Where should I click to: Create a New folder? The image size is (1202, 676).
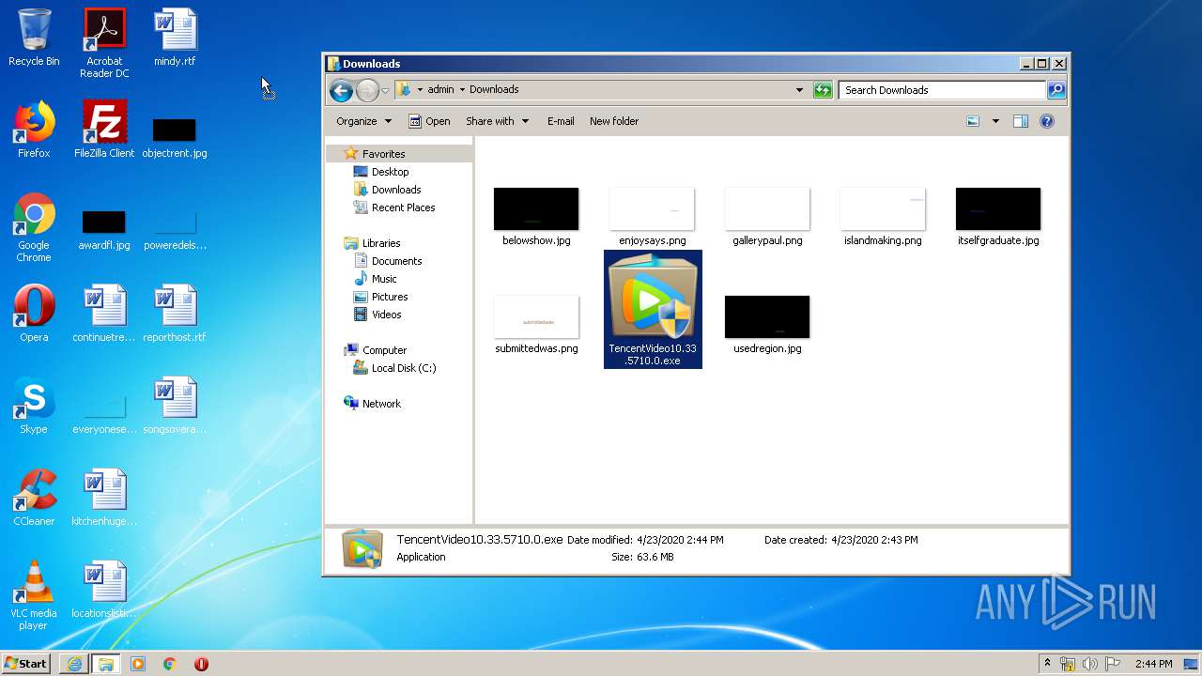pyautogui.click(x=614, y=121)
